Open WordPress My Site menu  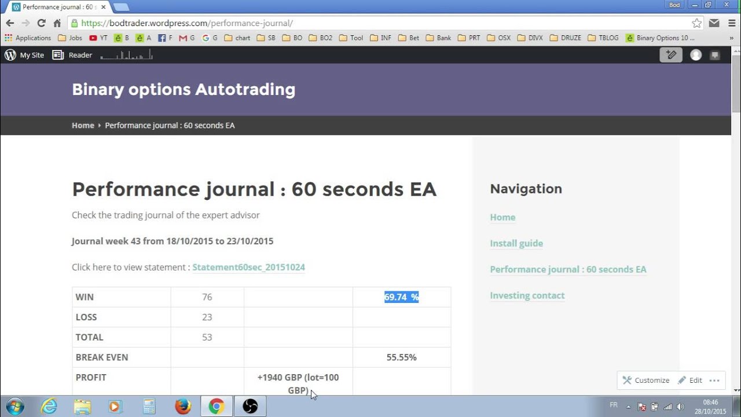(24, 55)
